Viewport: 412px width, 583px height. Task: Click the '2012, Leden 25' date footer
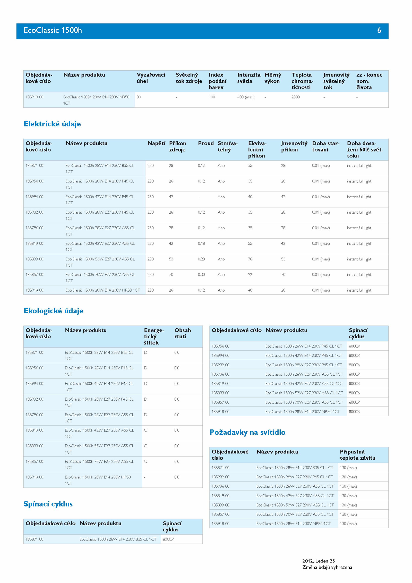point(319,561)
